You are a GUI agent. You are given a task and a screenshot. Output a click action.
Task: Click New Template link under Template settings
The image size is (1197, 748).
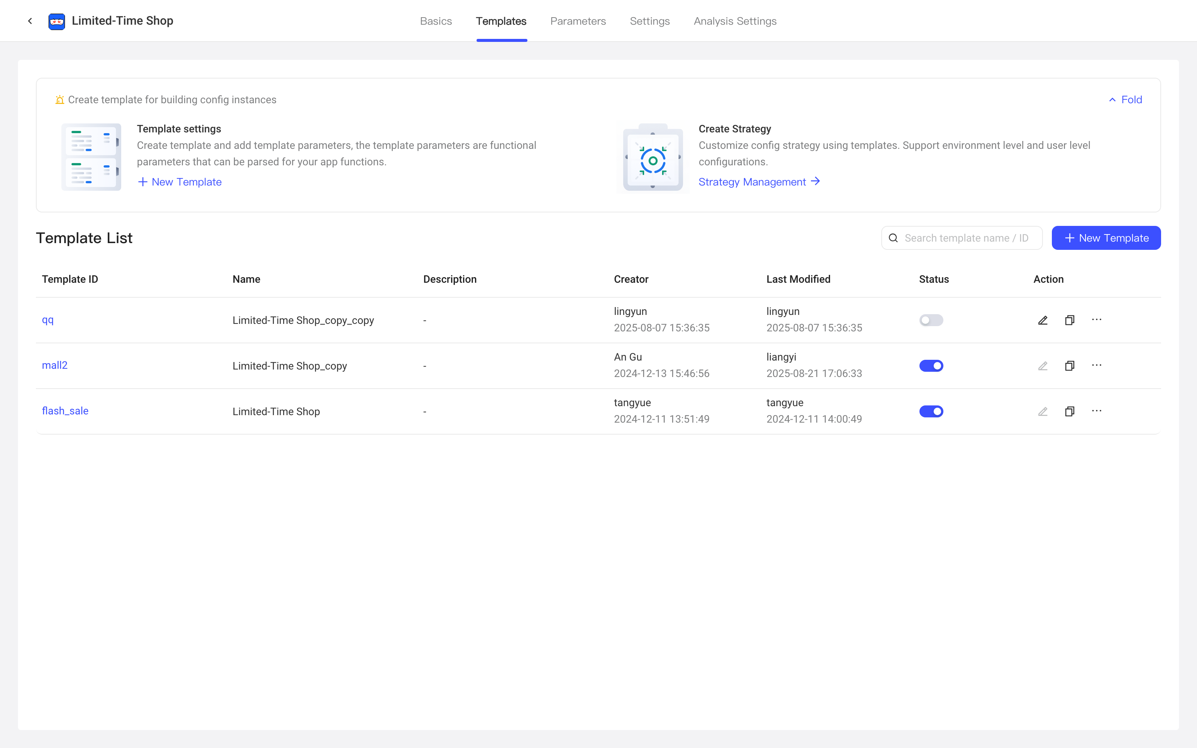[x=180, y=182]
